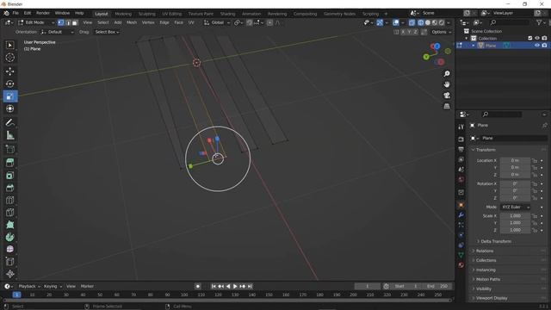Select the Select Box tool in toolbar
This screenshot has height=310, width=551.
[9, 46]
